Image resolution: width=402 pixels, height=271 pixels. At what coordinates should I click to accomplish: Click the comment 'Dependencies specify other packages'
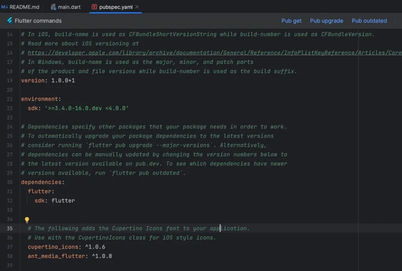point(154,126)
